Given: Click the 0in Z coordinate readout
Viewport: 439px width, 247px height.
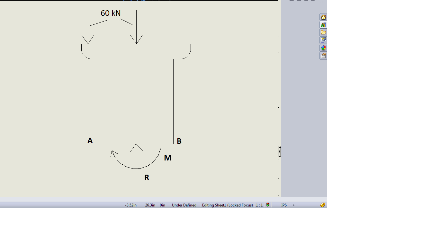Looking at the screenshot, I should (x=163, y=205).
